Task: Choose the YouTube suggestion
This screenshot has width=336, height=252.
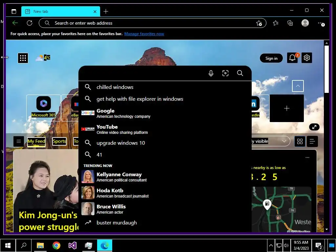Action: point(165,129)
